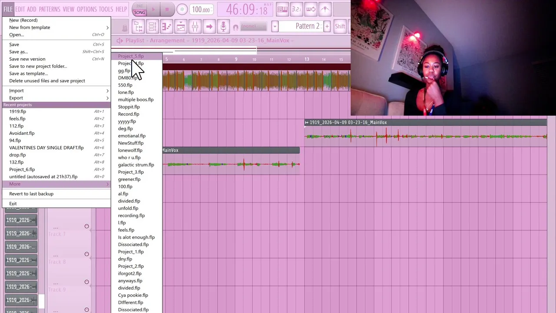Open Project_5.flp in the submenu list
556x313 pixels.
pos(136,56)
